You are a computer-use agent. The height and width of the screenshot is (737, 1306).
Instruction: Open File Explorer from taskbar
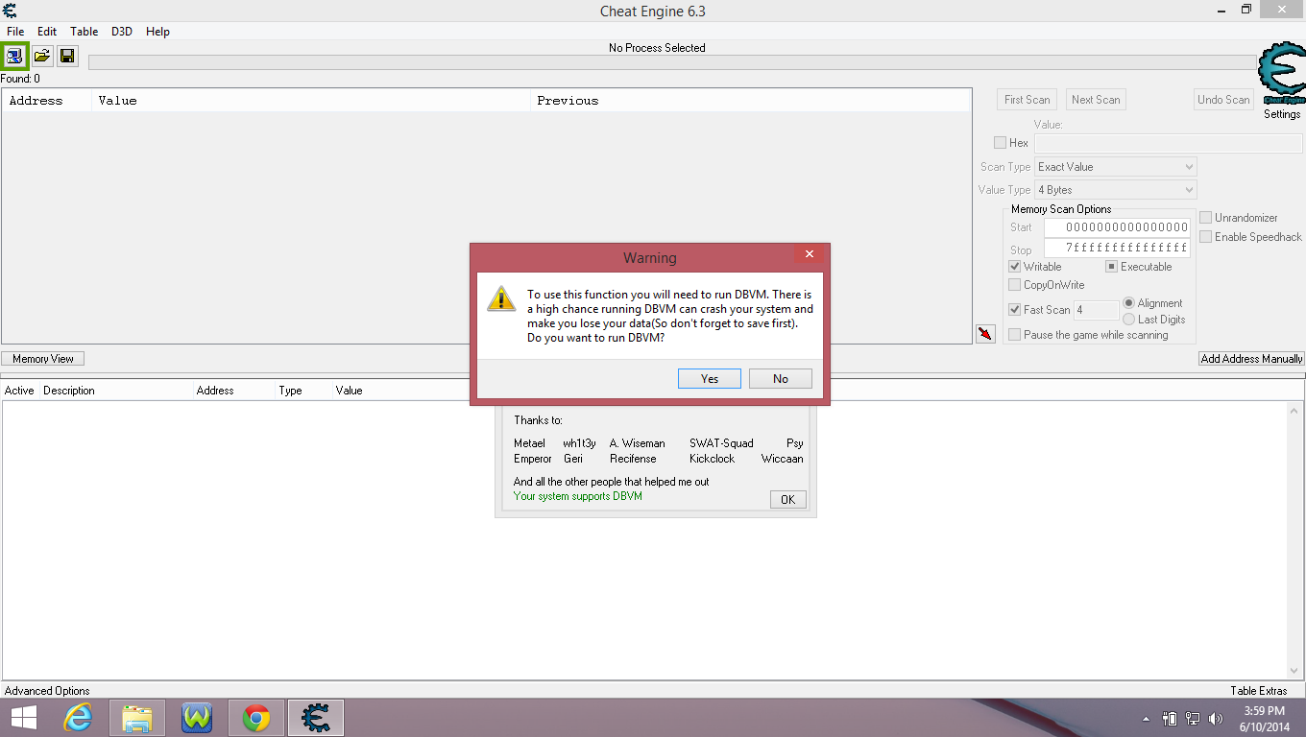click(x=137, y=718)
